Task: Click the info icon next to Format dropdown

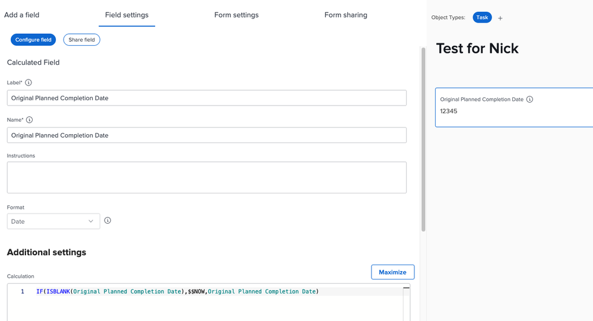Action: coord(107,221)
